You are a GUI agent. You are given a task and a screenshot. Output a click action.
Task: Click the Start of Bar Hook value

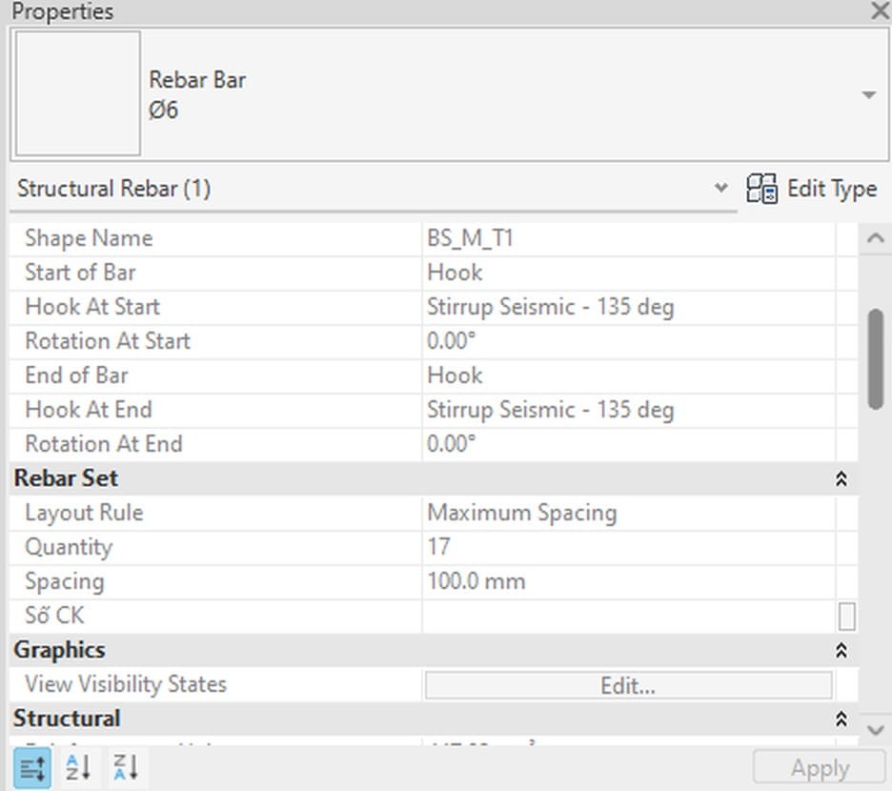click(x=629, y=273)
